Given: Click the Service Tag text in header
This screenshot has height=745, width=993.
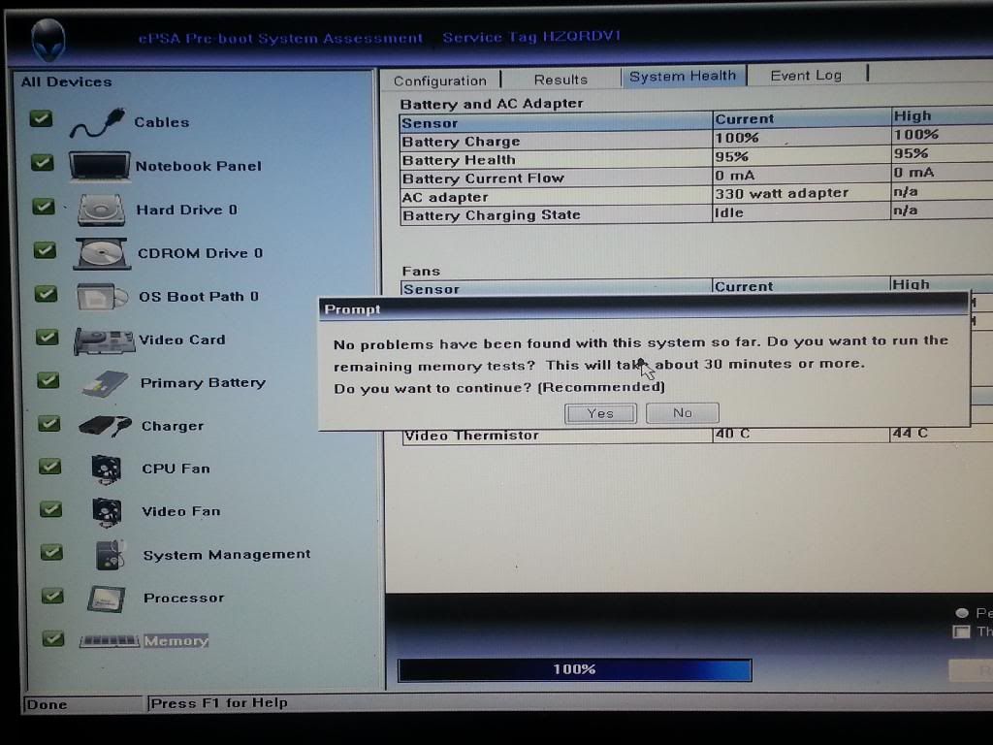Looking at the screenshot, I should [531, 37].
